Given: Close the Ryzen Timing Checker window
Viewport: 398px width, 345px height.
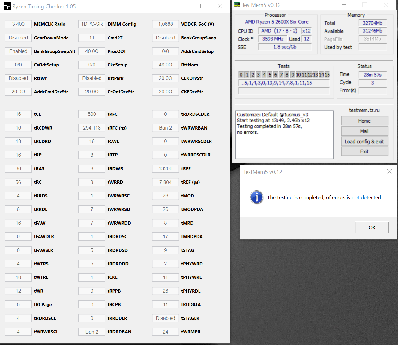Looking at the screenshot, I should click(220, 6).
